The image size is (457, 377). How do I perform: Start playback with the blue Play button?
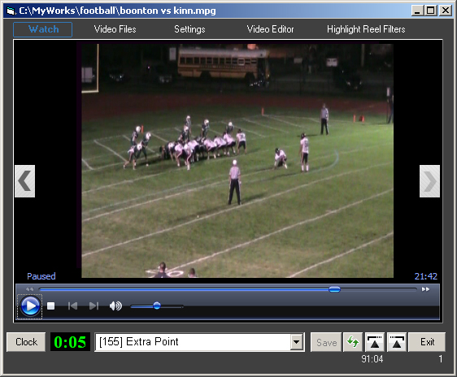pyautogui.click(x=30, y=306)
